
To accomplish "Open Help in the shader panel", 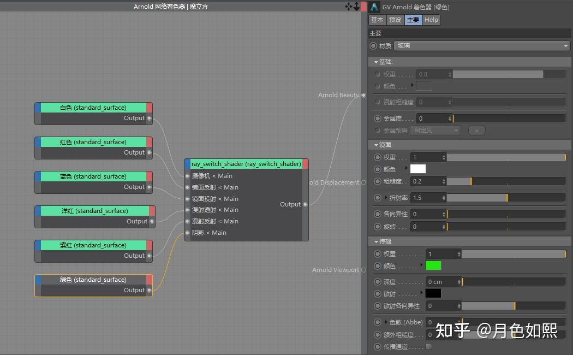I will 431,20.
